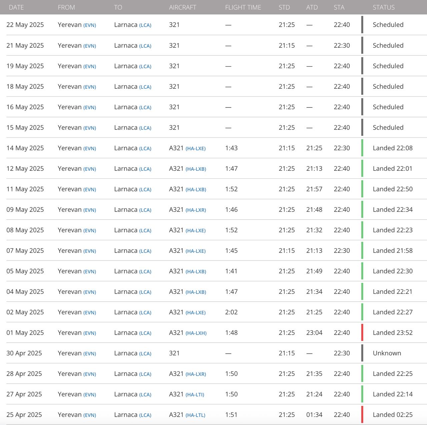Open EVN link in the 01 May row

(x=90, y=333)
